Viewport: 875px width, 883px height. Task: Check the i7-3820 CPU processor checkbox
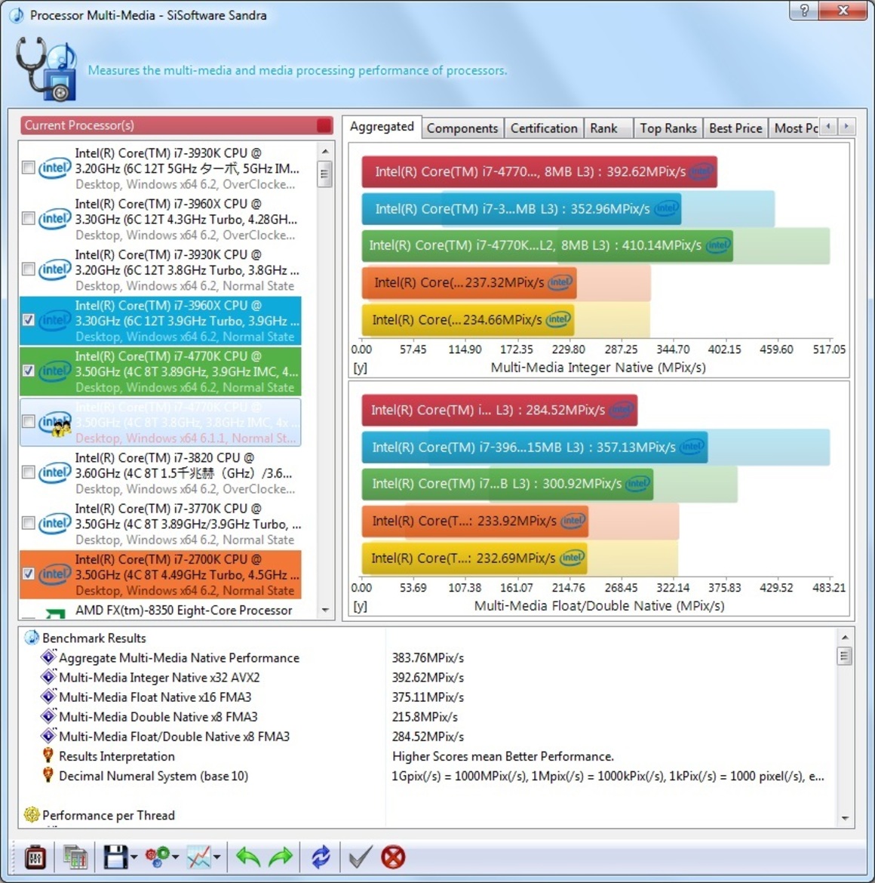tap(28, 472)
